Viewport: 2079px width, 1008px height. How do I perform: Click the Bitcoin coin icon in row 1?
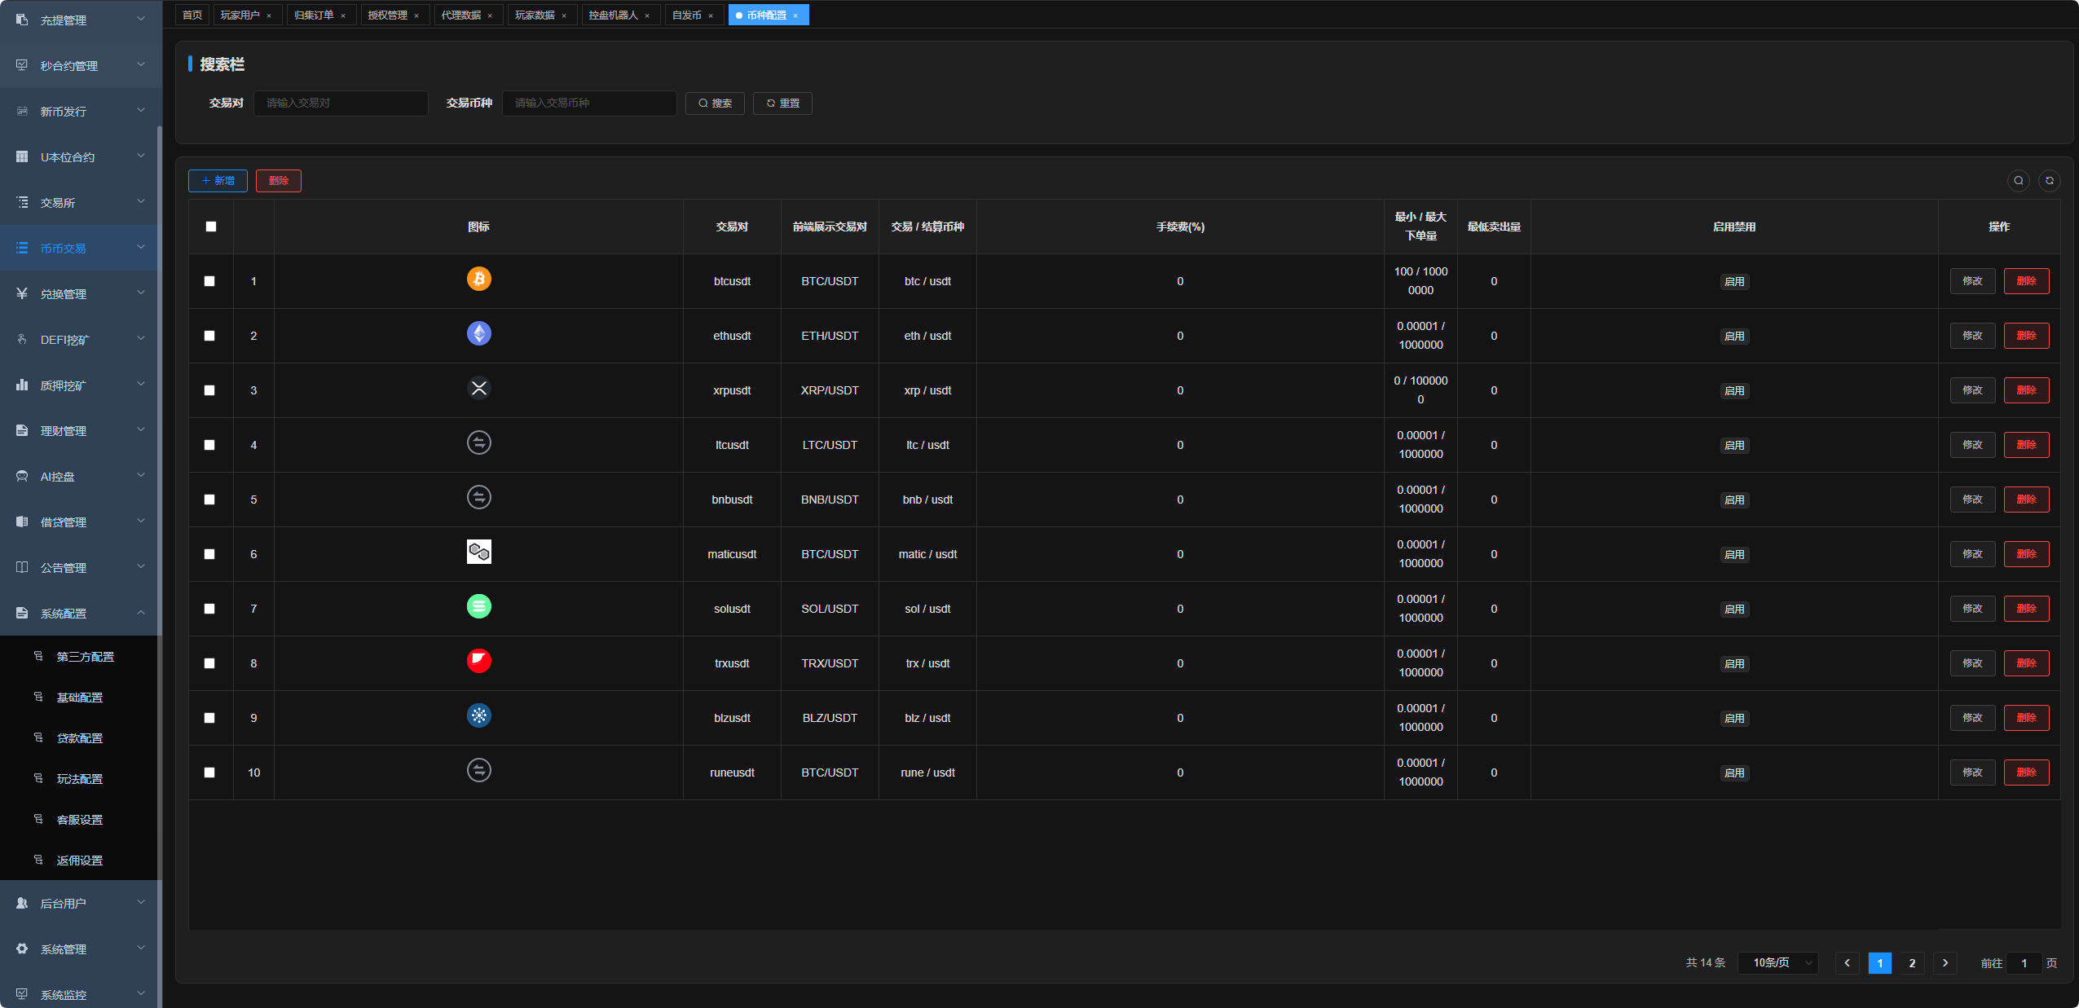[x=478, y=280]
